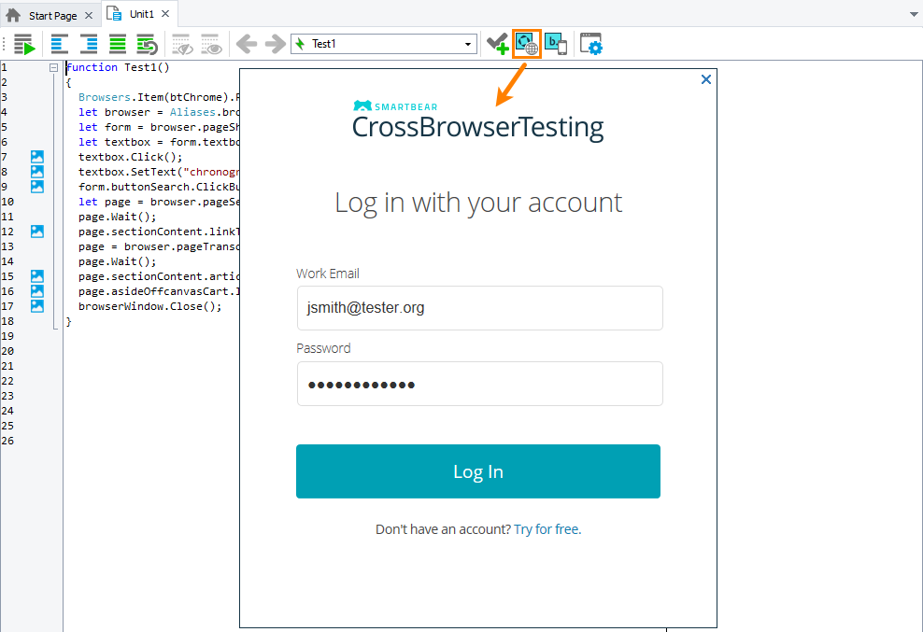The image size is (923, 632).
Task: Open the Test1 routine dropdown
Action: [467, 44]
